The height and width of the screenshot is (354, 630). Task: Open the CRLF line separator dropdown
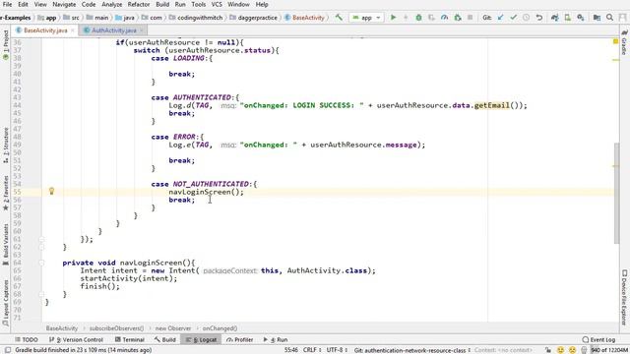[312, 350]
